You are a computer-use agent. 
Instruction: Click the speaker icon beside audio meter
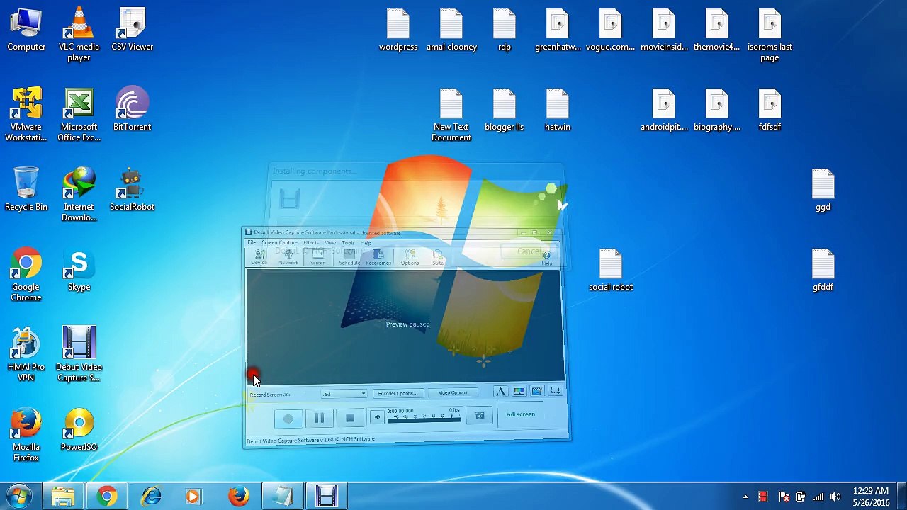pyautogui.click(x=377, y=417)
